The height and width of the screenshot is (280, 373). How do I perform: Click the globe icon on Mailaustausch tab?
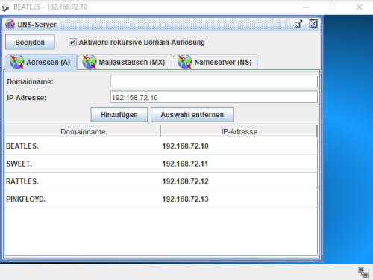[x=90, y=62]
